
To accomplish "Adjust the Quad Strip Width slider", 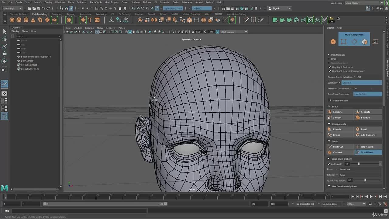I will 365,180.
